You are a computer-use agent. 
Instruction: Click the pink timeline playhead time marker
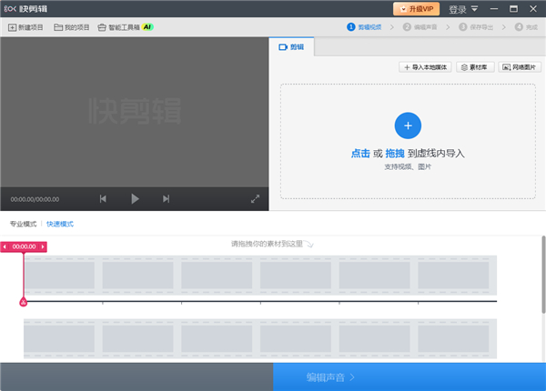coord(24,246)
